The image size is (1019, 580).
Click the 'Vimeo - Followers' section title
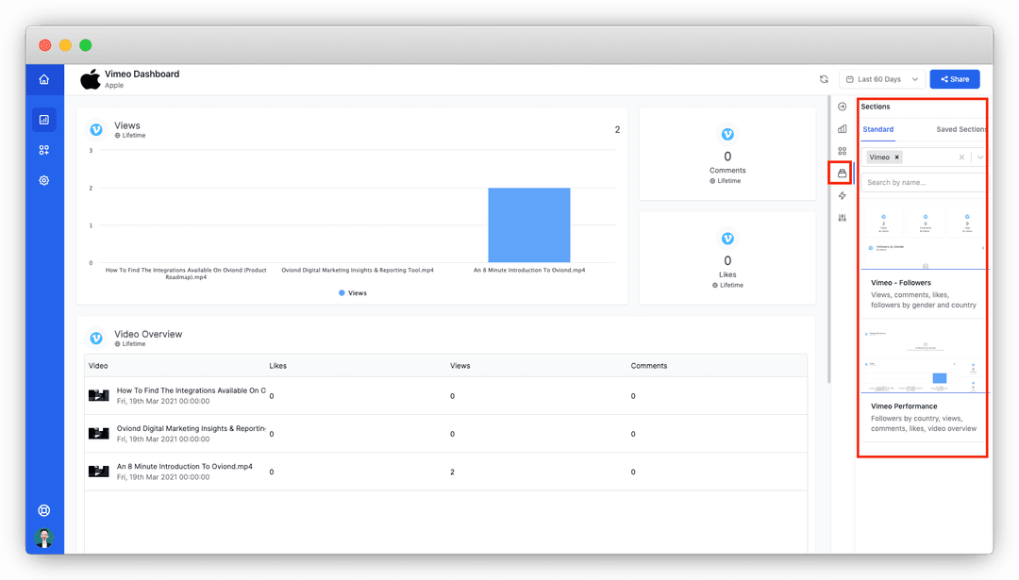coord(901,283)
